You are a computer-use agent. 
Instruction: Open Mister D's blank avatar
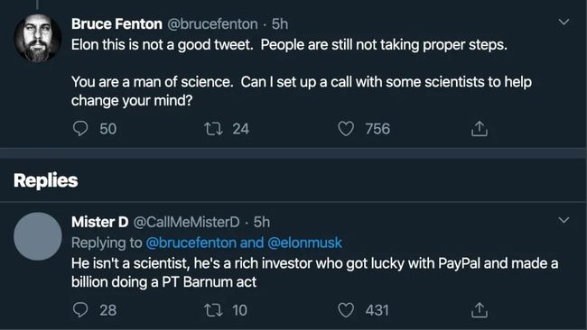coord(38,236)
